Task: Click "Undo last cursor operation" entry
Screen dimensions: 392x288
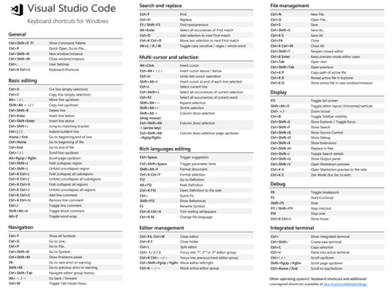Action: click(x=200, y=76)
